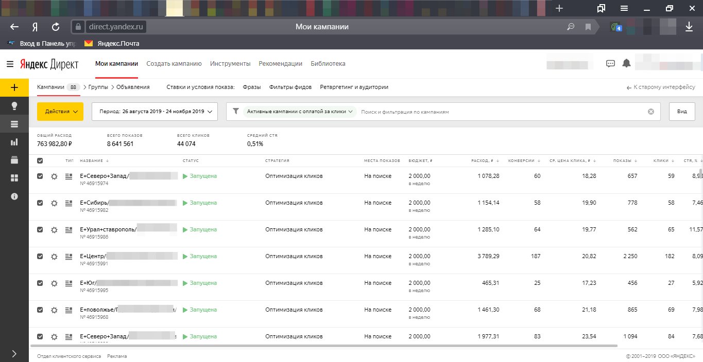Image resolution: width=703 pixels, height=362 pixels.
Task: Uncheck the Е+Центр campaign checkbox
Action: (x=40, y=256)
